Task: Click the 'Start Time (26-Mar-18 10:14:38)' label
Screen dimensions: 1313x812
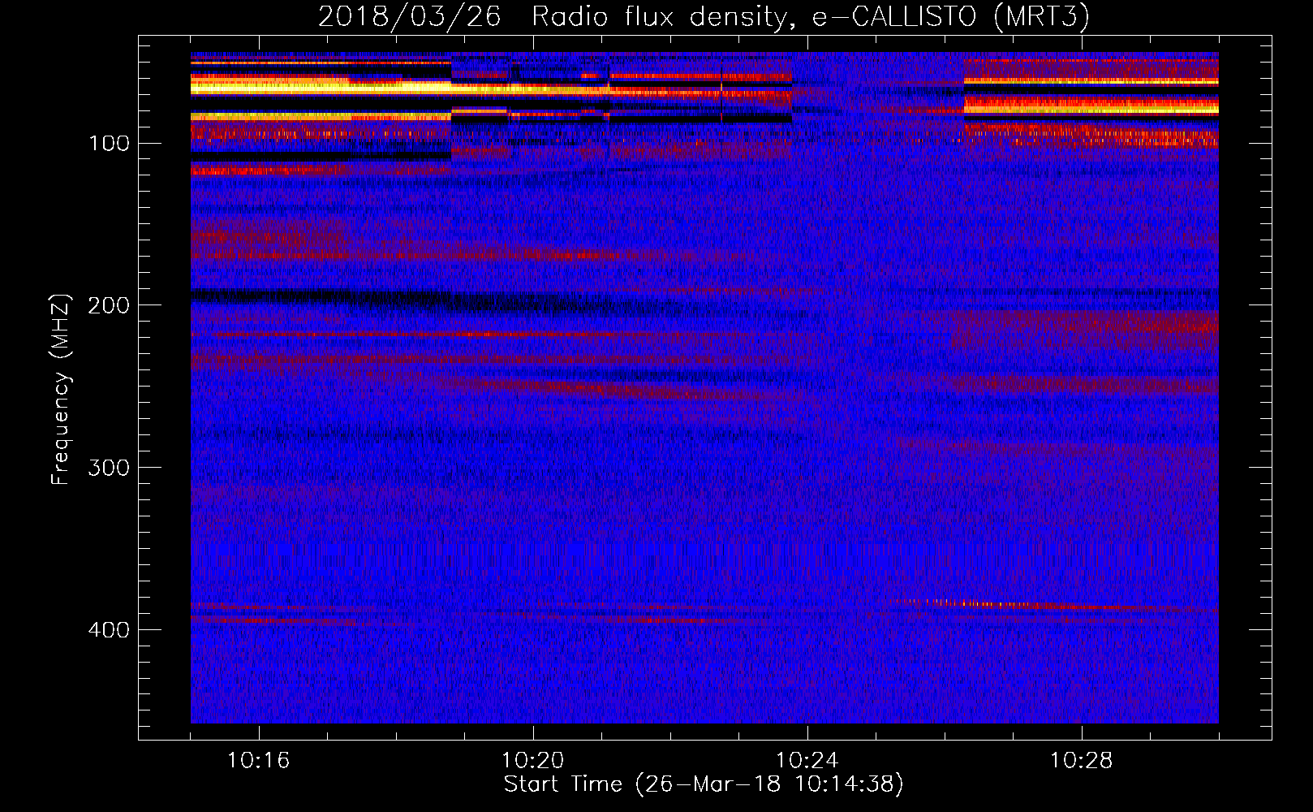Action: 704,784
